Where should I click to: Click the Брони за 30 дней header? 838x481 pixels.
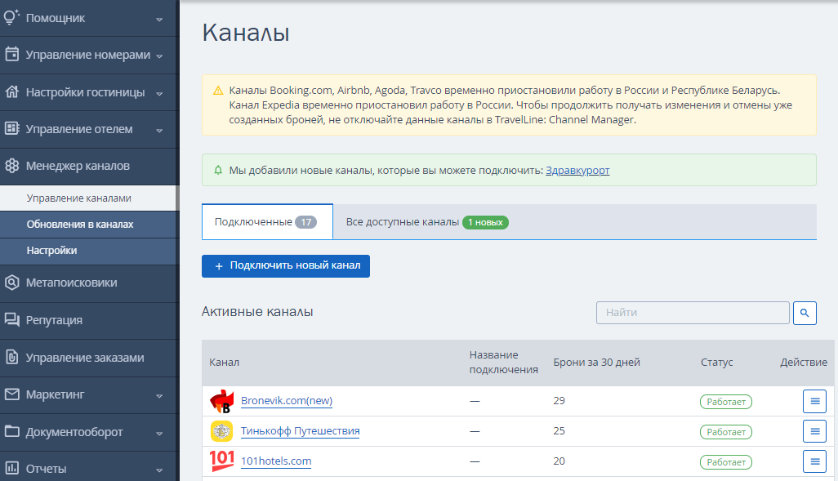click(596, 363)
